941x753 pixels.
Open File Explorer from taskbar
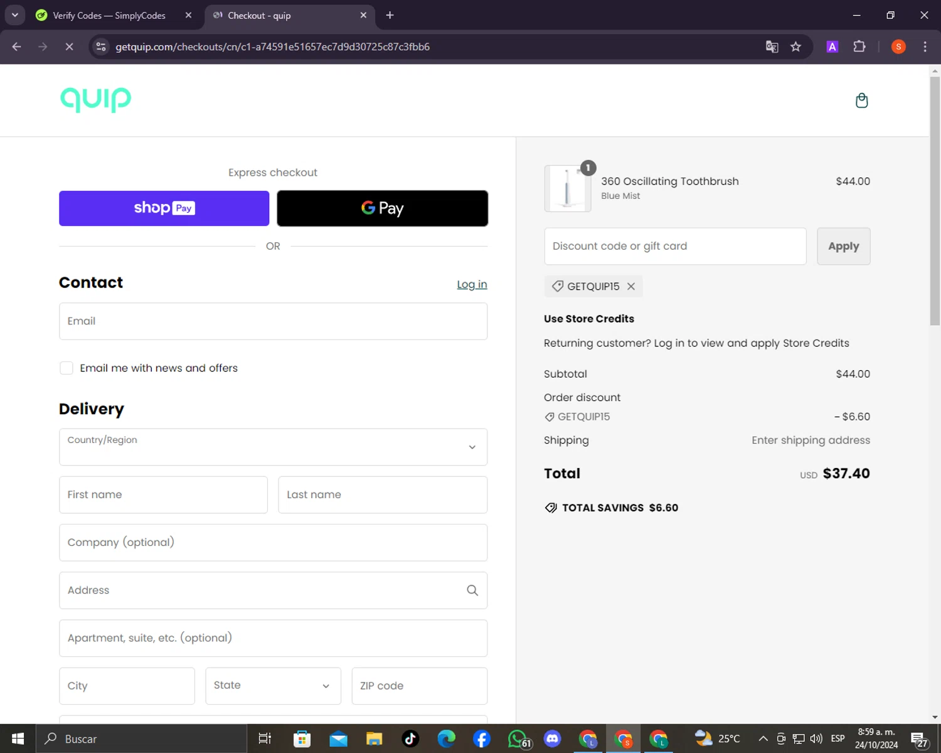coord(375,739)
